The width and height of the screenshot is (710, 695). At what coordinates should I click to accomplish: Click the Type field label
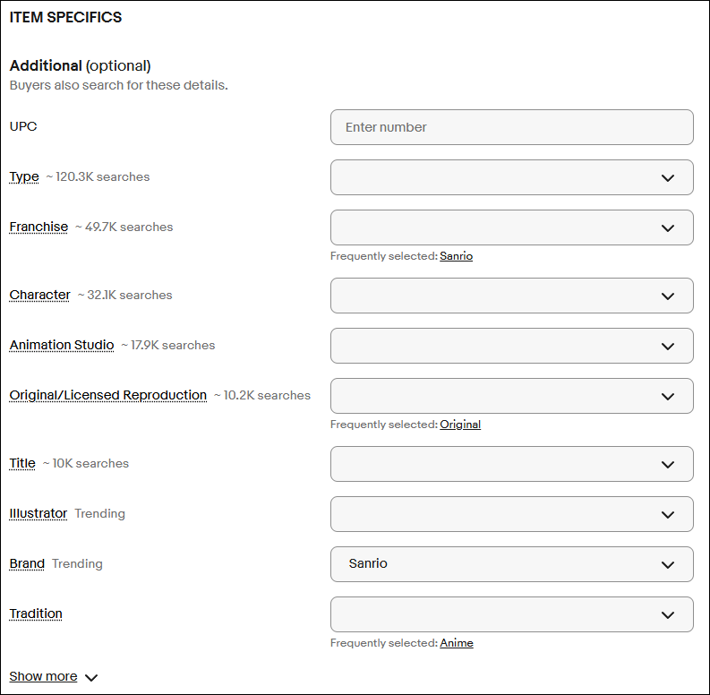[x=24, y=176]
